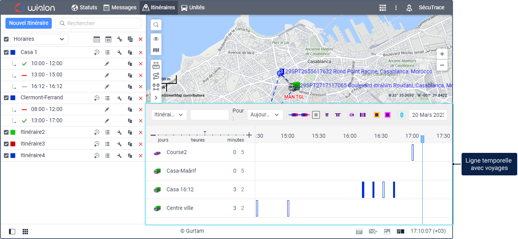Screen dimensions: 518x239
Task: Click the magenta-bordered square filter icon
Action: 388,115
